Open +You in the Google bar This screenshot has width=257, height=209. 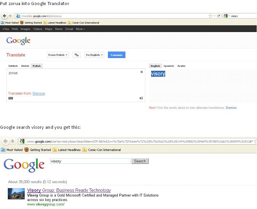point(6,29)
